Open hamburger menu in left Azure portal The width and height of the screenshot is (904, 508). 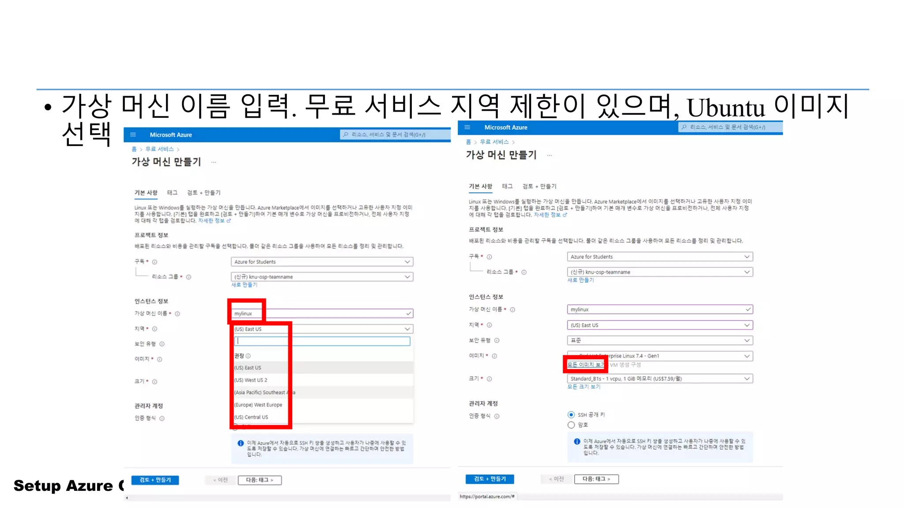coord(133,135)
